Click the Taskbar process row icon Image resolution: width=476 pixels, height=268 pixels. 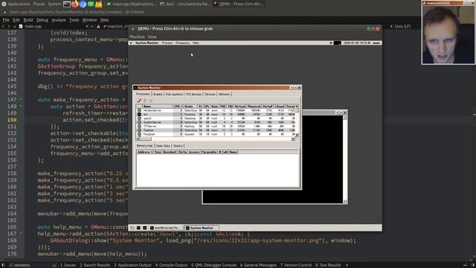pos(139,130)
